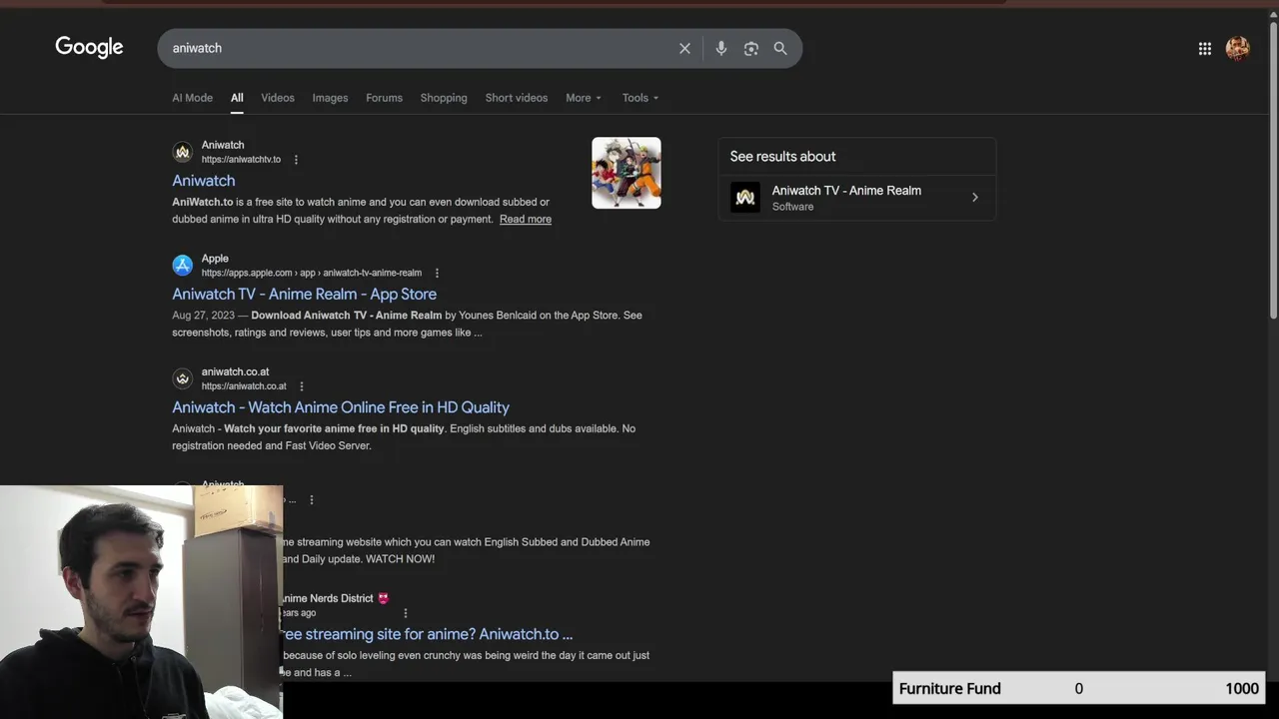The height and width of the screenshot is (719, 1279).
Task: Switch to Images tab
Action: [330, 98]
